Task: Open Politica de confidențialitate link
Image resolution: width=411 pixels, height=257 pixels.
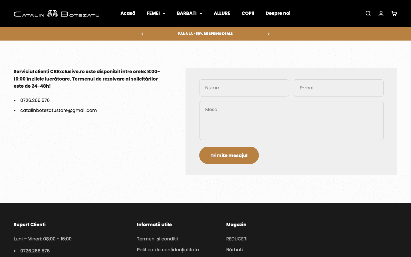Action: click(x=168, y=250)
